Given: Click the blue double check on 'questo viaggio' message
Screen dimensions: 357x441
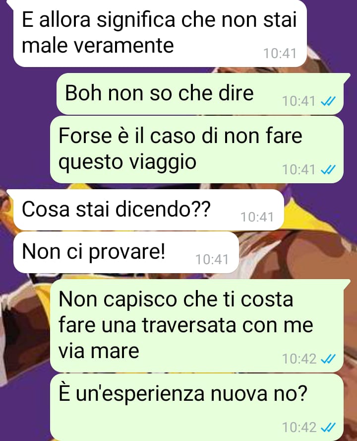Looking at the screenshot, I should 328,169.
